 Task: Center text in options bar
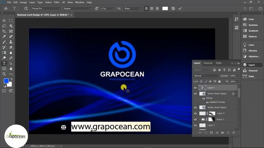pyautogui.click(x=152, y=8)
